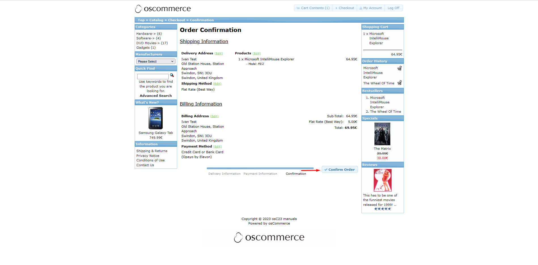This screenshot has width=538, height=265.
Task: Click the oscommerce logo in the header
Action: pos(163,9)
